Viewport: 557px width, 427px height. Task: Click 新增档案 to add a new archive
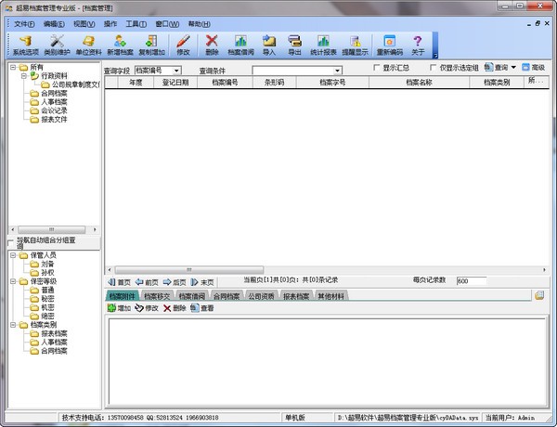click(120, 45)
